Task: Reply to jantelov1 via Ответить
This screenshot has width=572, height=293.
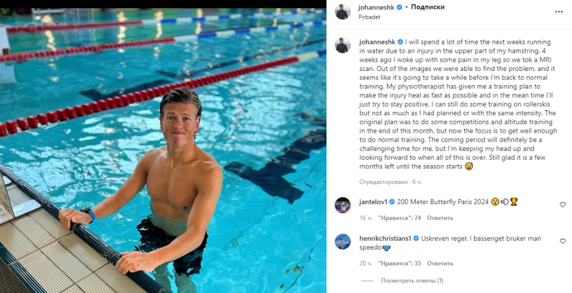Action: (440, 218)
